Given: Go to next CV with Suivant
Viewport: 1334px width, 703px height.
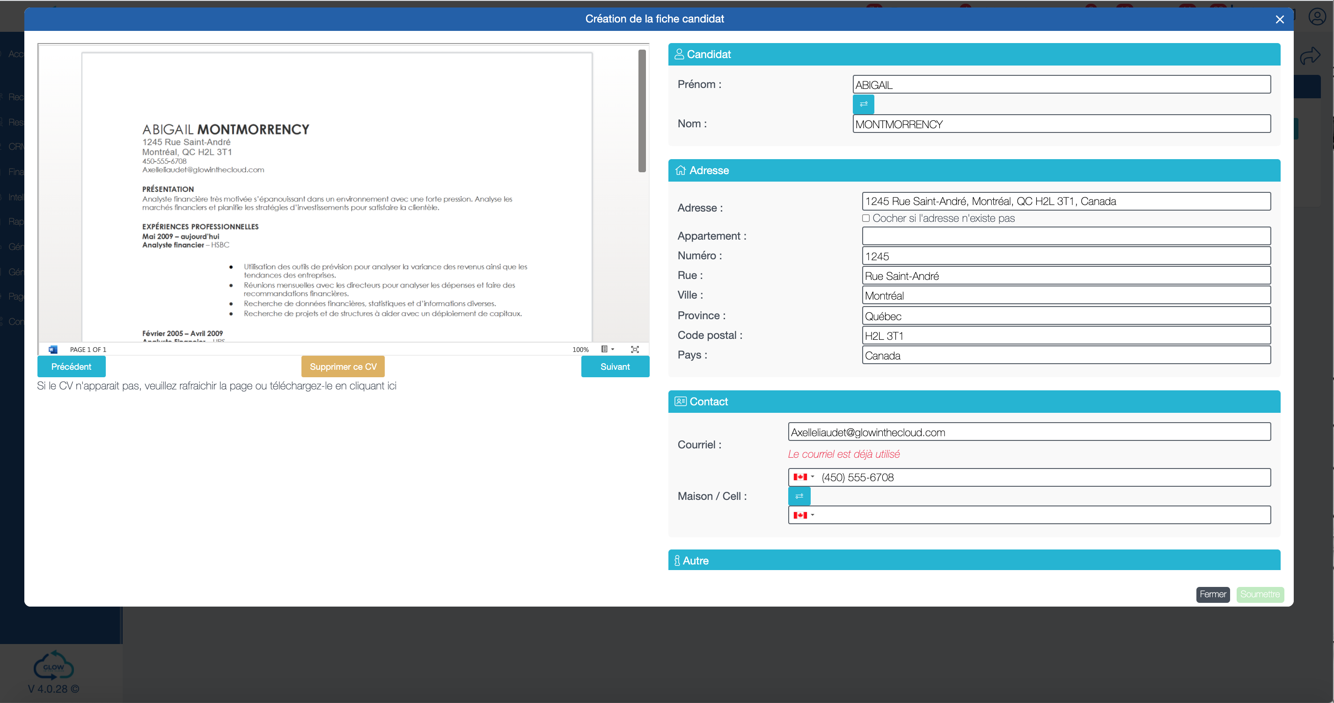Looking at the screenshot, I should 615,366.
